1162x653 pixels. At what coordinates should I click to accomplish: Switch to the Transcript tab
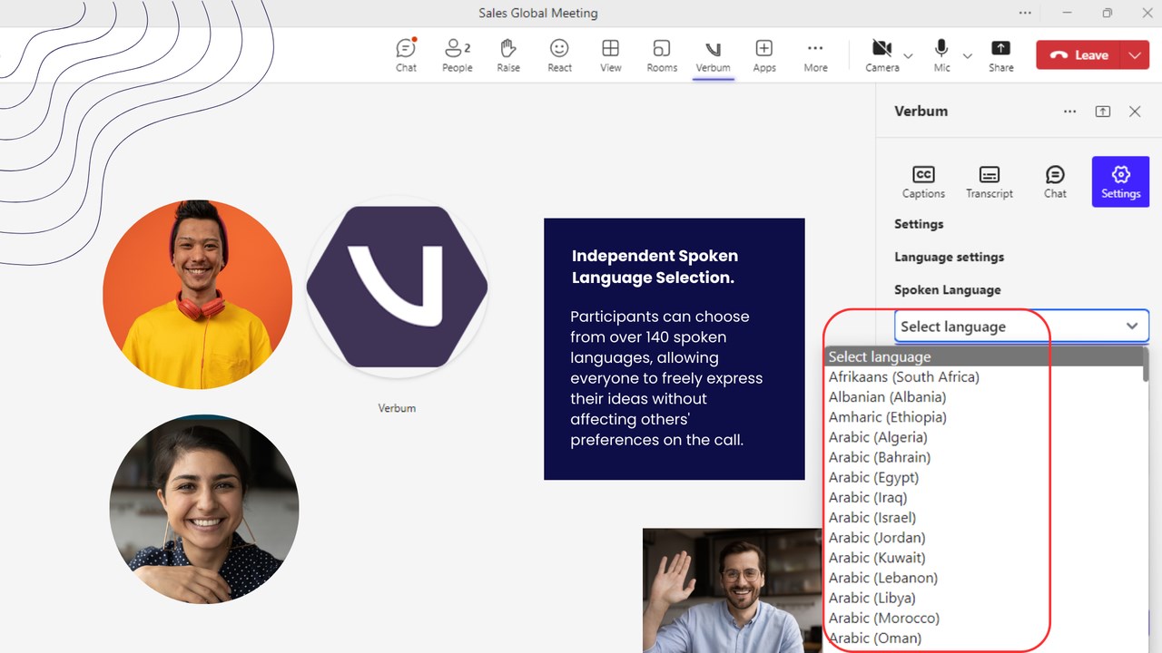(x=990, y=181)
